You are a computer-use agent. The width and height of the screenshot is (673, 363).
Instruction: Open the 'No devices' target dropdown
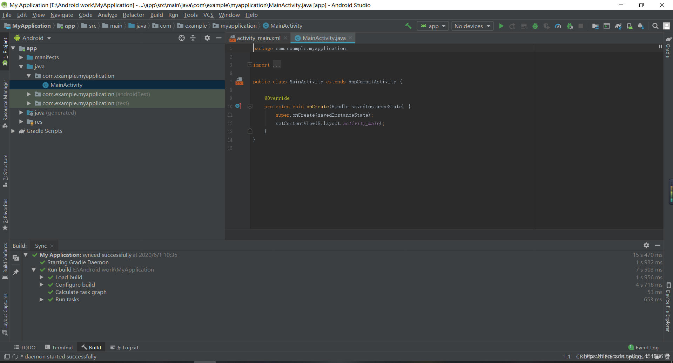coord(472,26)
